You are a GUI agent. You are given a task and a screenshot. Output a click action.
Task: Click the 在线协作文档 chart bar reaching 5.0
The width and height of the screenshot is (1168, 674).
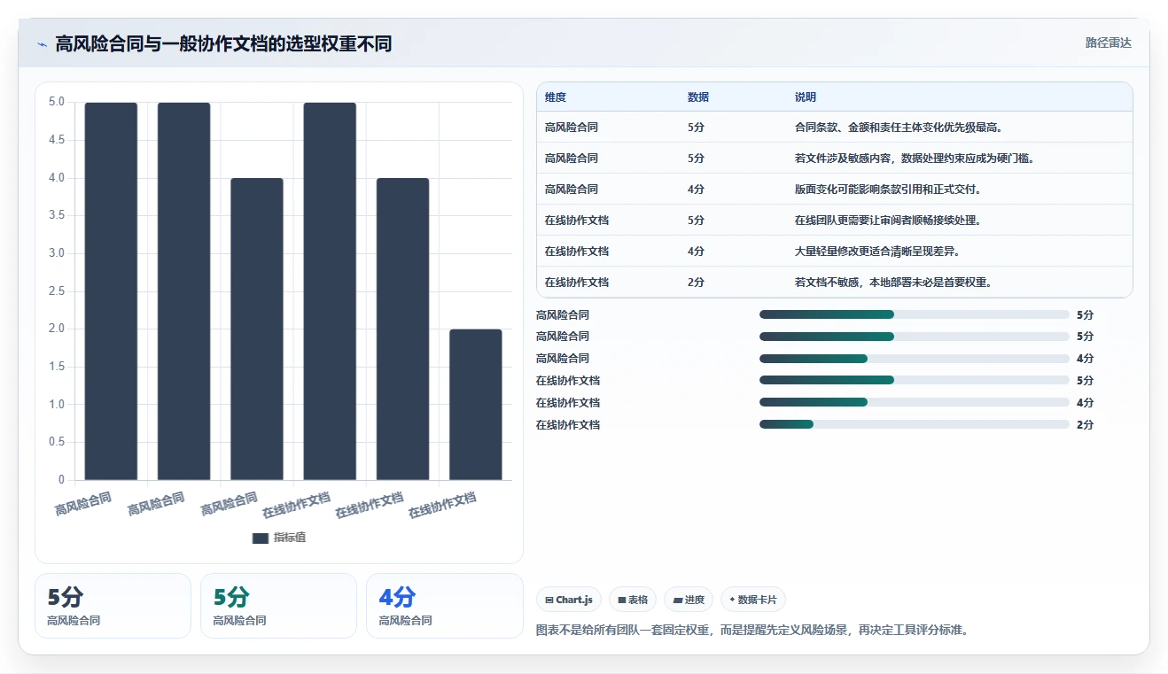[330, 291]
